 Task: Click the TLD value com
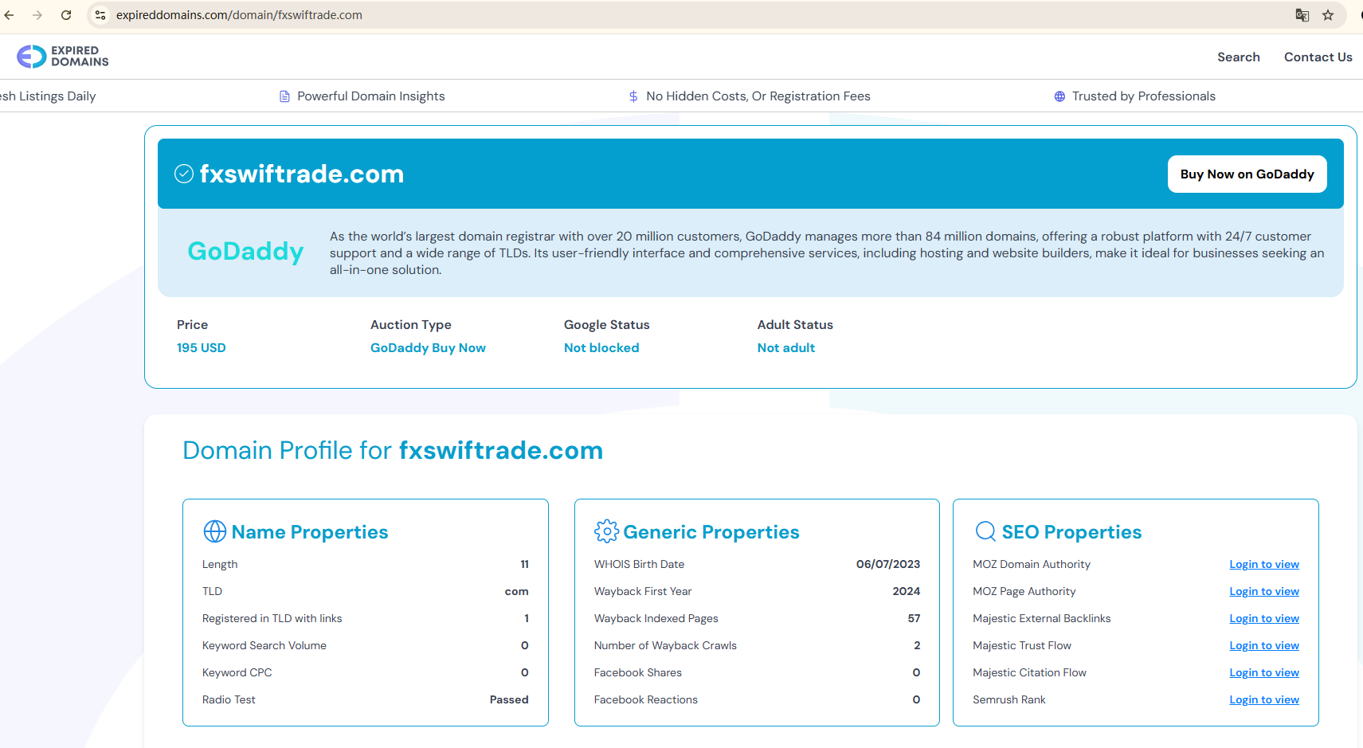point(517,592)
